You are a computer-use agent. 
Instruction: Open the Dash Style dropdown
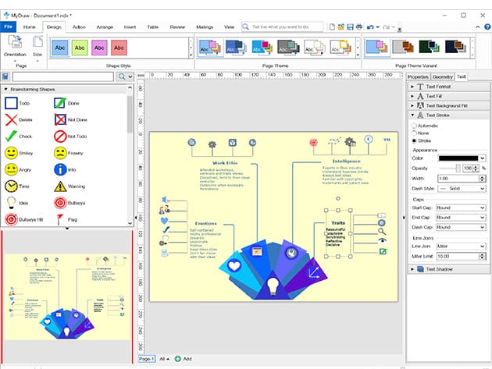(x=462, y=188)
